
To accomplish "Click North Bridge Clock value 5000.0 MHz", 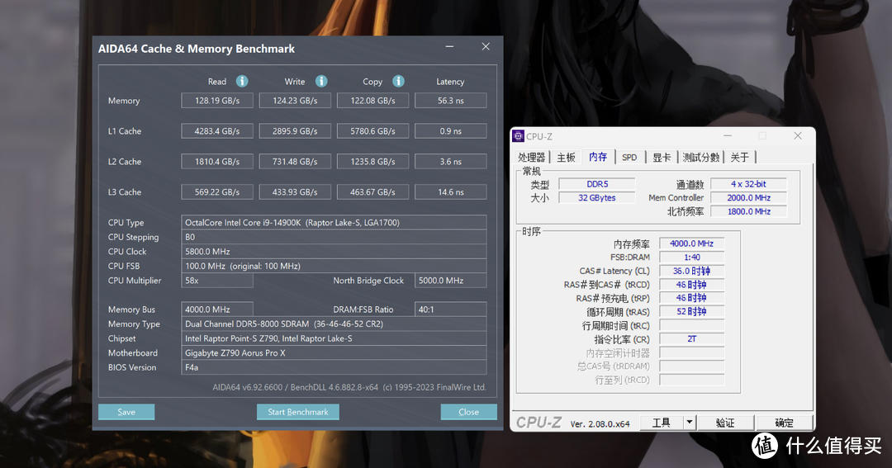I will click(451, 281).
